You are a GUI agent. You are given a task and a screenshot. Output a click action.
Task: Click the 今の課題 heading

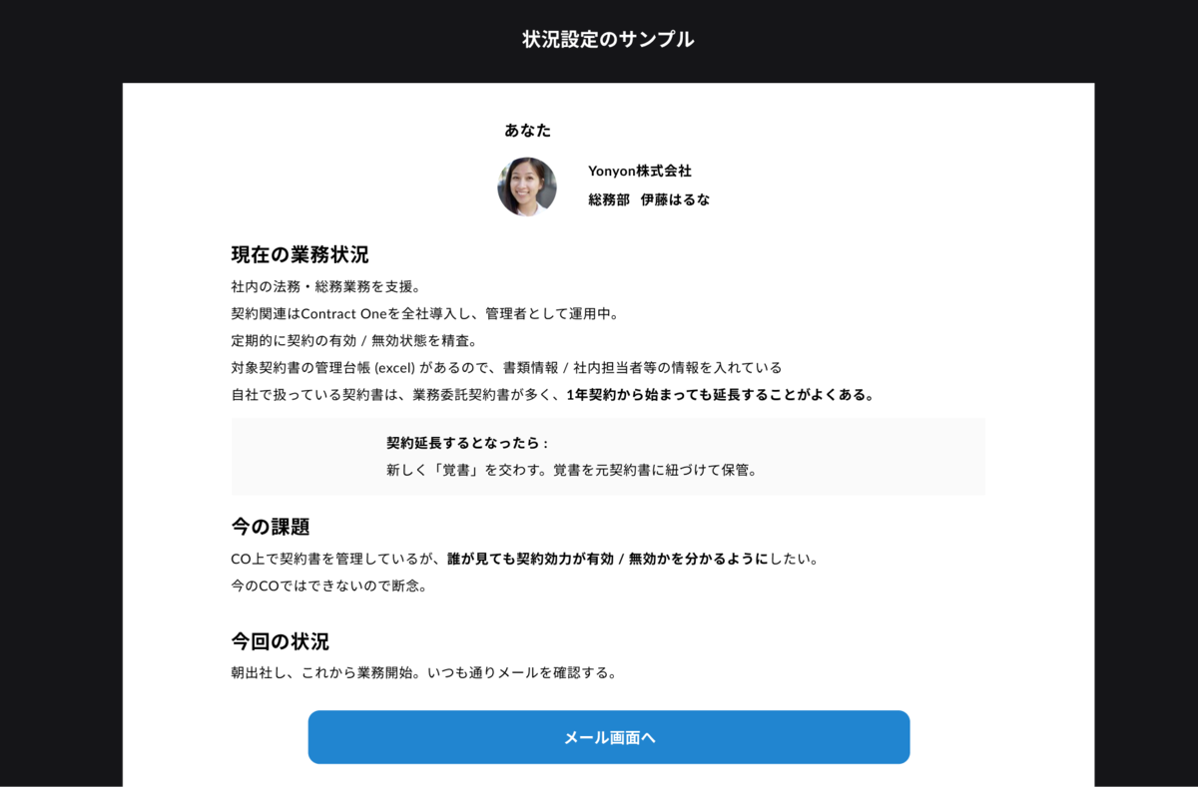pos(271,527)
